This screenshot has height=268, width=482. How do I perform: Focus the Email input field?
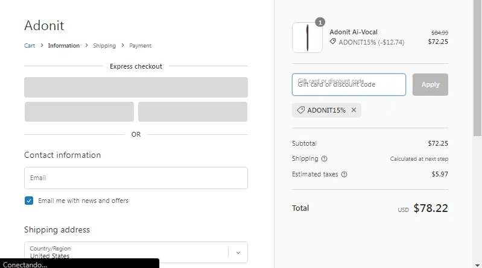coord(136,178)
